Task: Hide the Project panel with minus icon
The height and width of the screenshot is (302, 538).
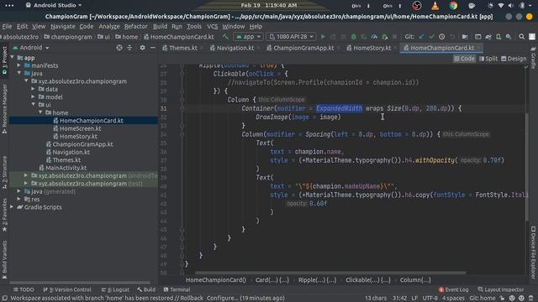Action: pos(153,48)
